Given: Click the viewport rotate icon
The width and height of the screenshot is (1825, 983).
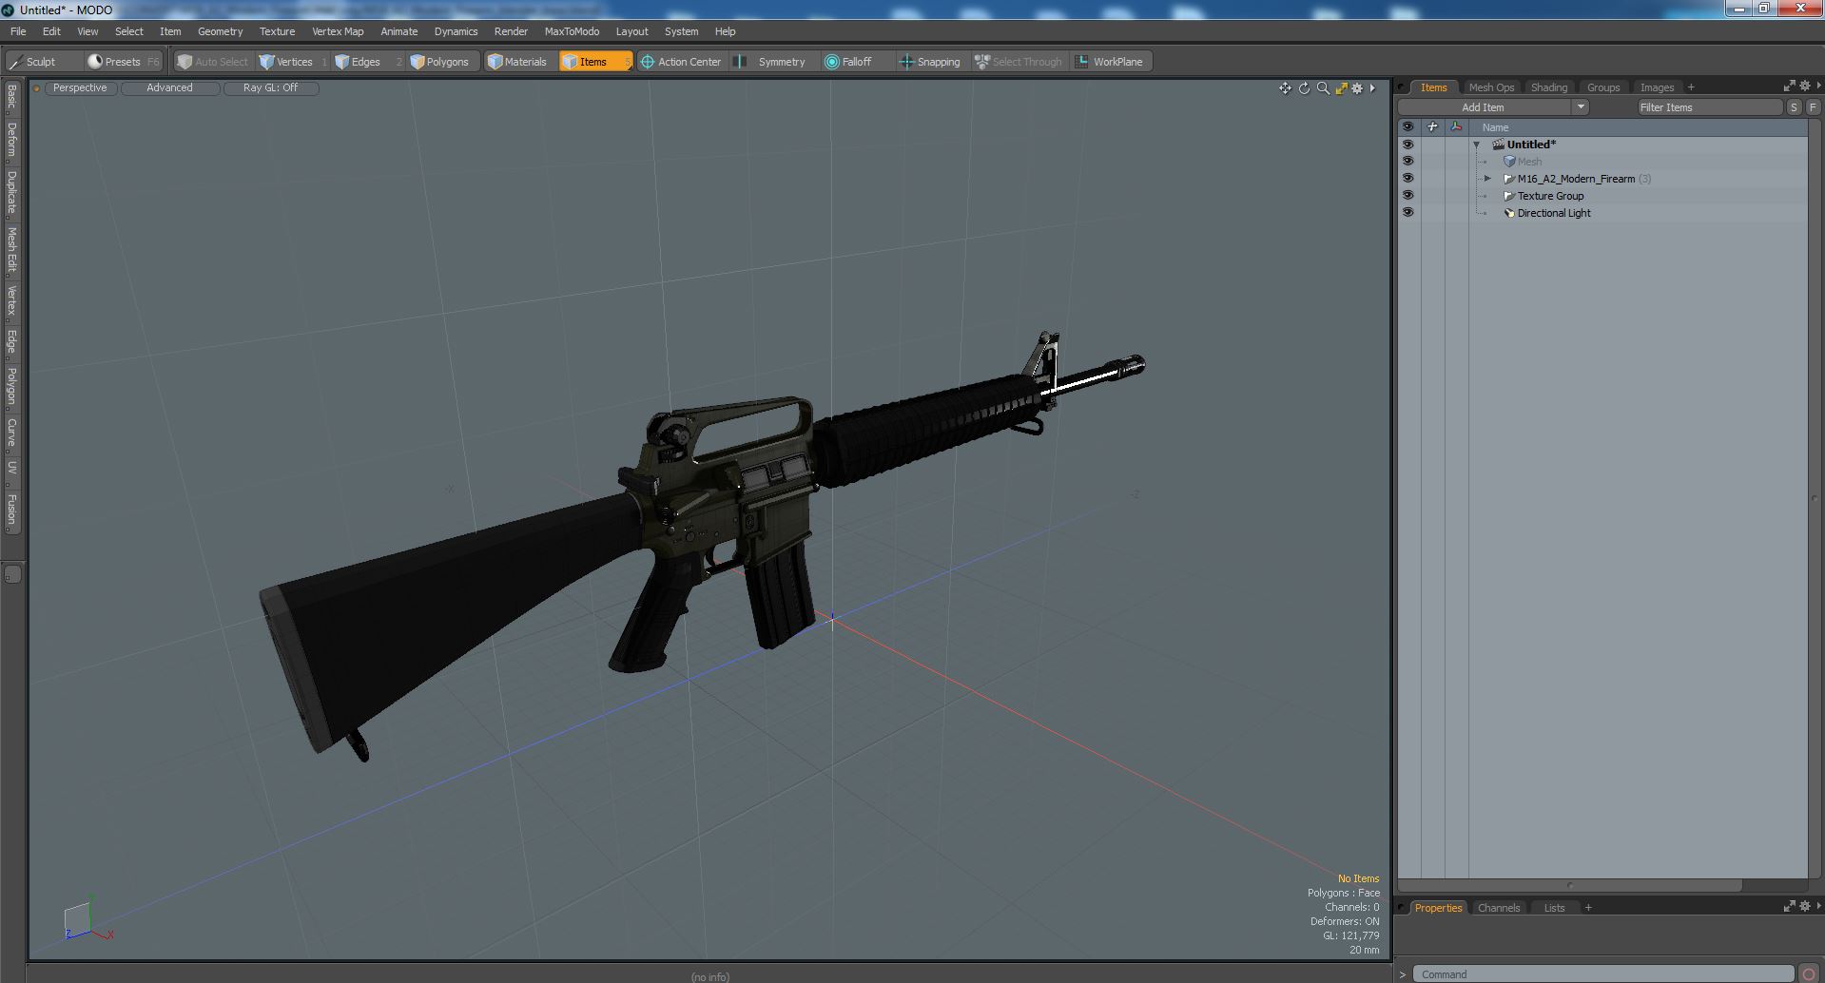Looking at the screenshot, I should 1304,88.
